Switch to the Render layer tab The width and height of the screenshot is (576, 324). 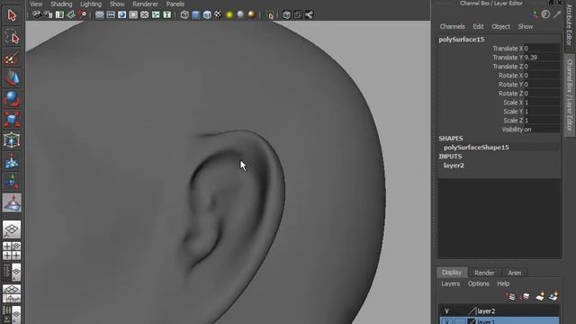(x=484, y=273)
